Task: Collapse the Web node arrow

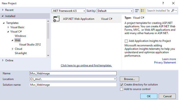Action: point(12,40)
